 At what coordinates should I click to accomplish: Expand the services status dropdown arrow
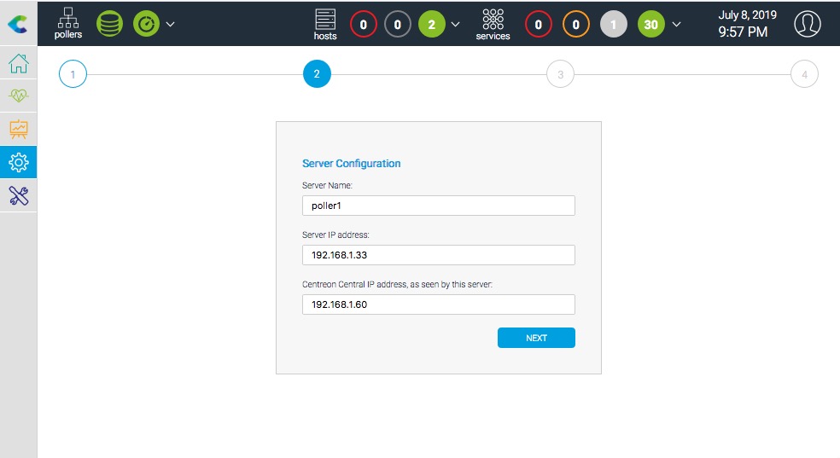[677, 24]
